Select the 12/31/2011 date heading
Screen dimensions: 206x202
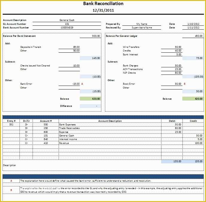click(x=103, y=10)
